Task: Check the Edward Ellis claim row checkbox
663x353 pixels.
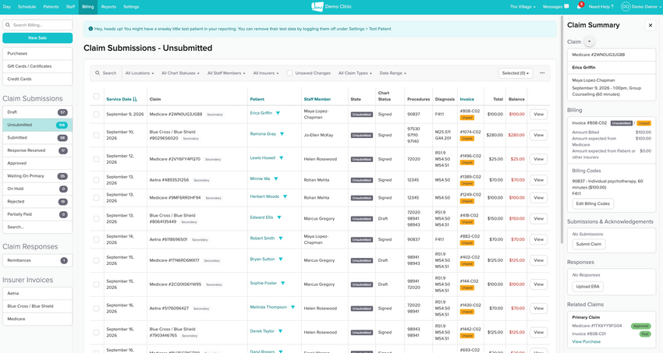Action: [x=97, y=219]
